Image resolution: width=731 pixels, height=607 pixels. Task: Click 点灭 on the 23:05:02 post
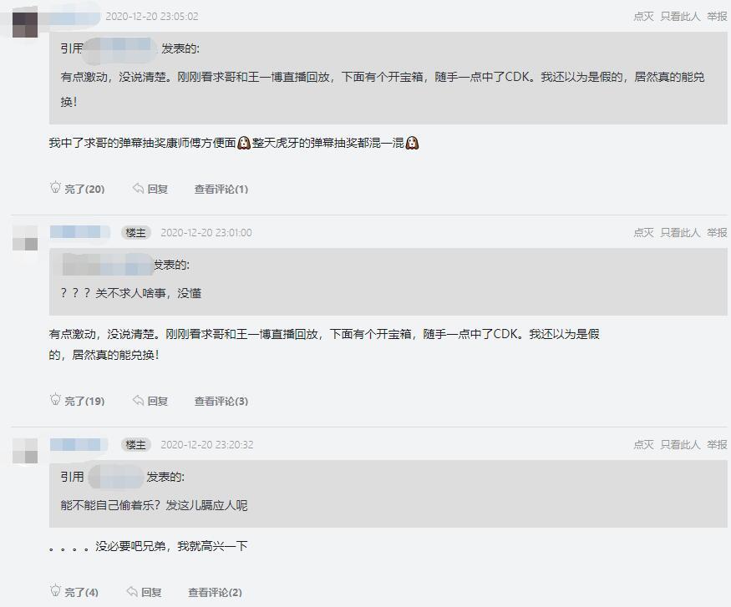643,17
